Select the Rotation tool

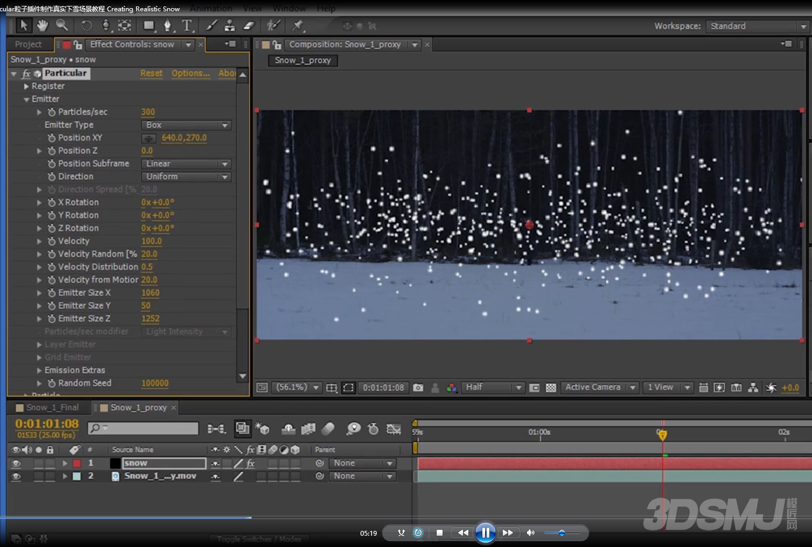(x=86, y=25)
